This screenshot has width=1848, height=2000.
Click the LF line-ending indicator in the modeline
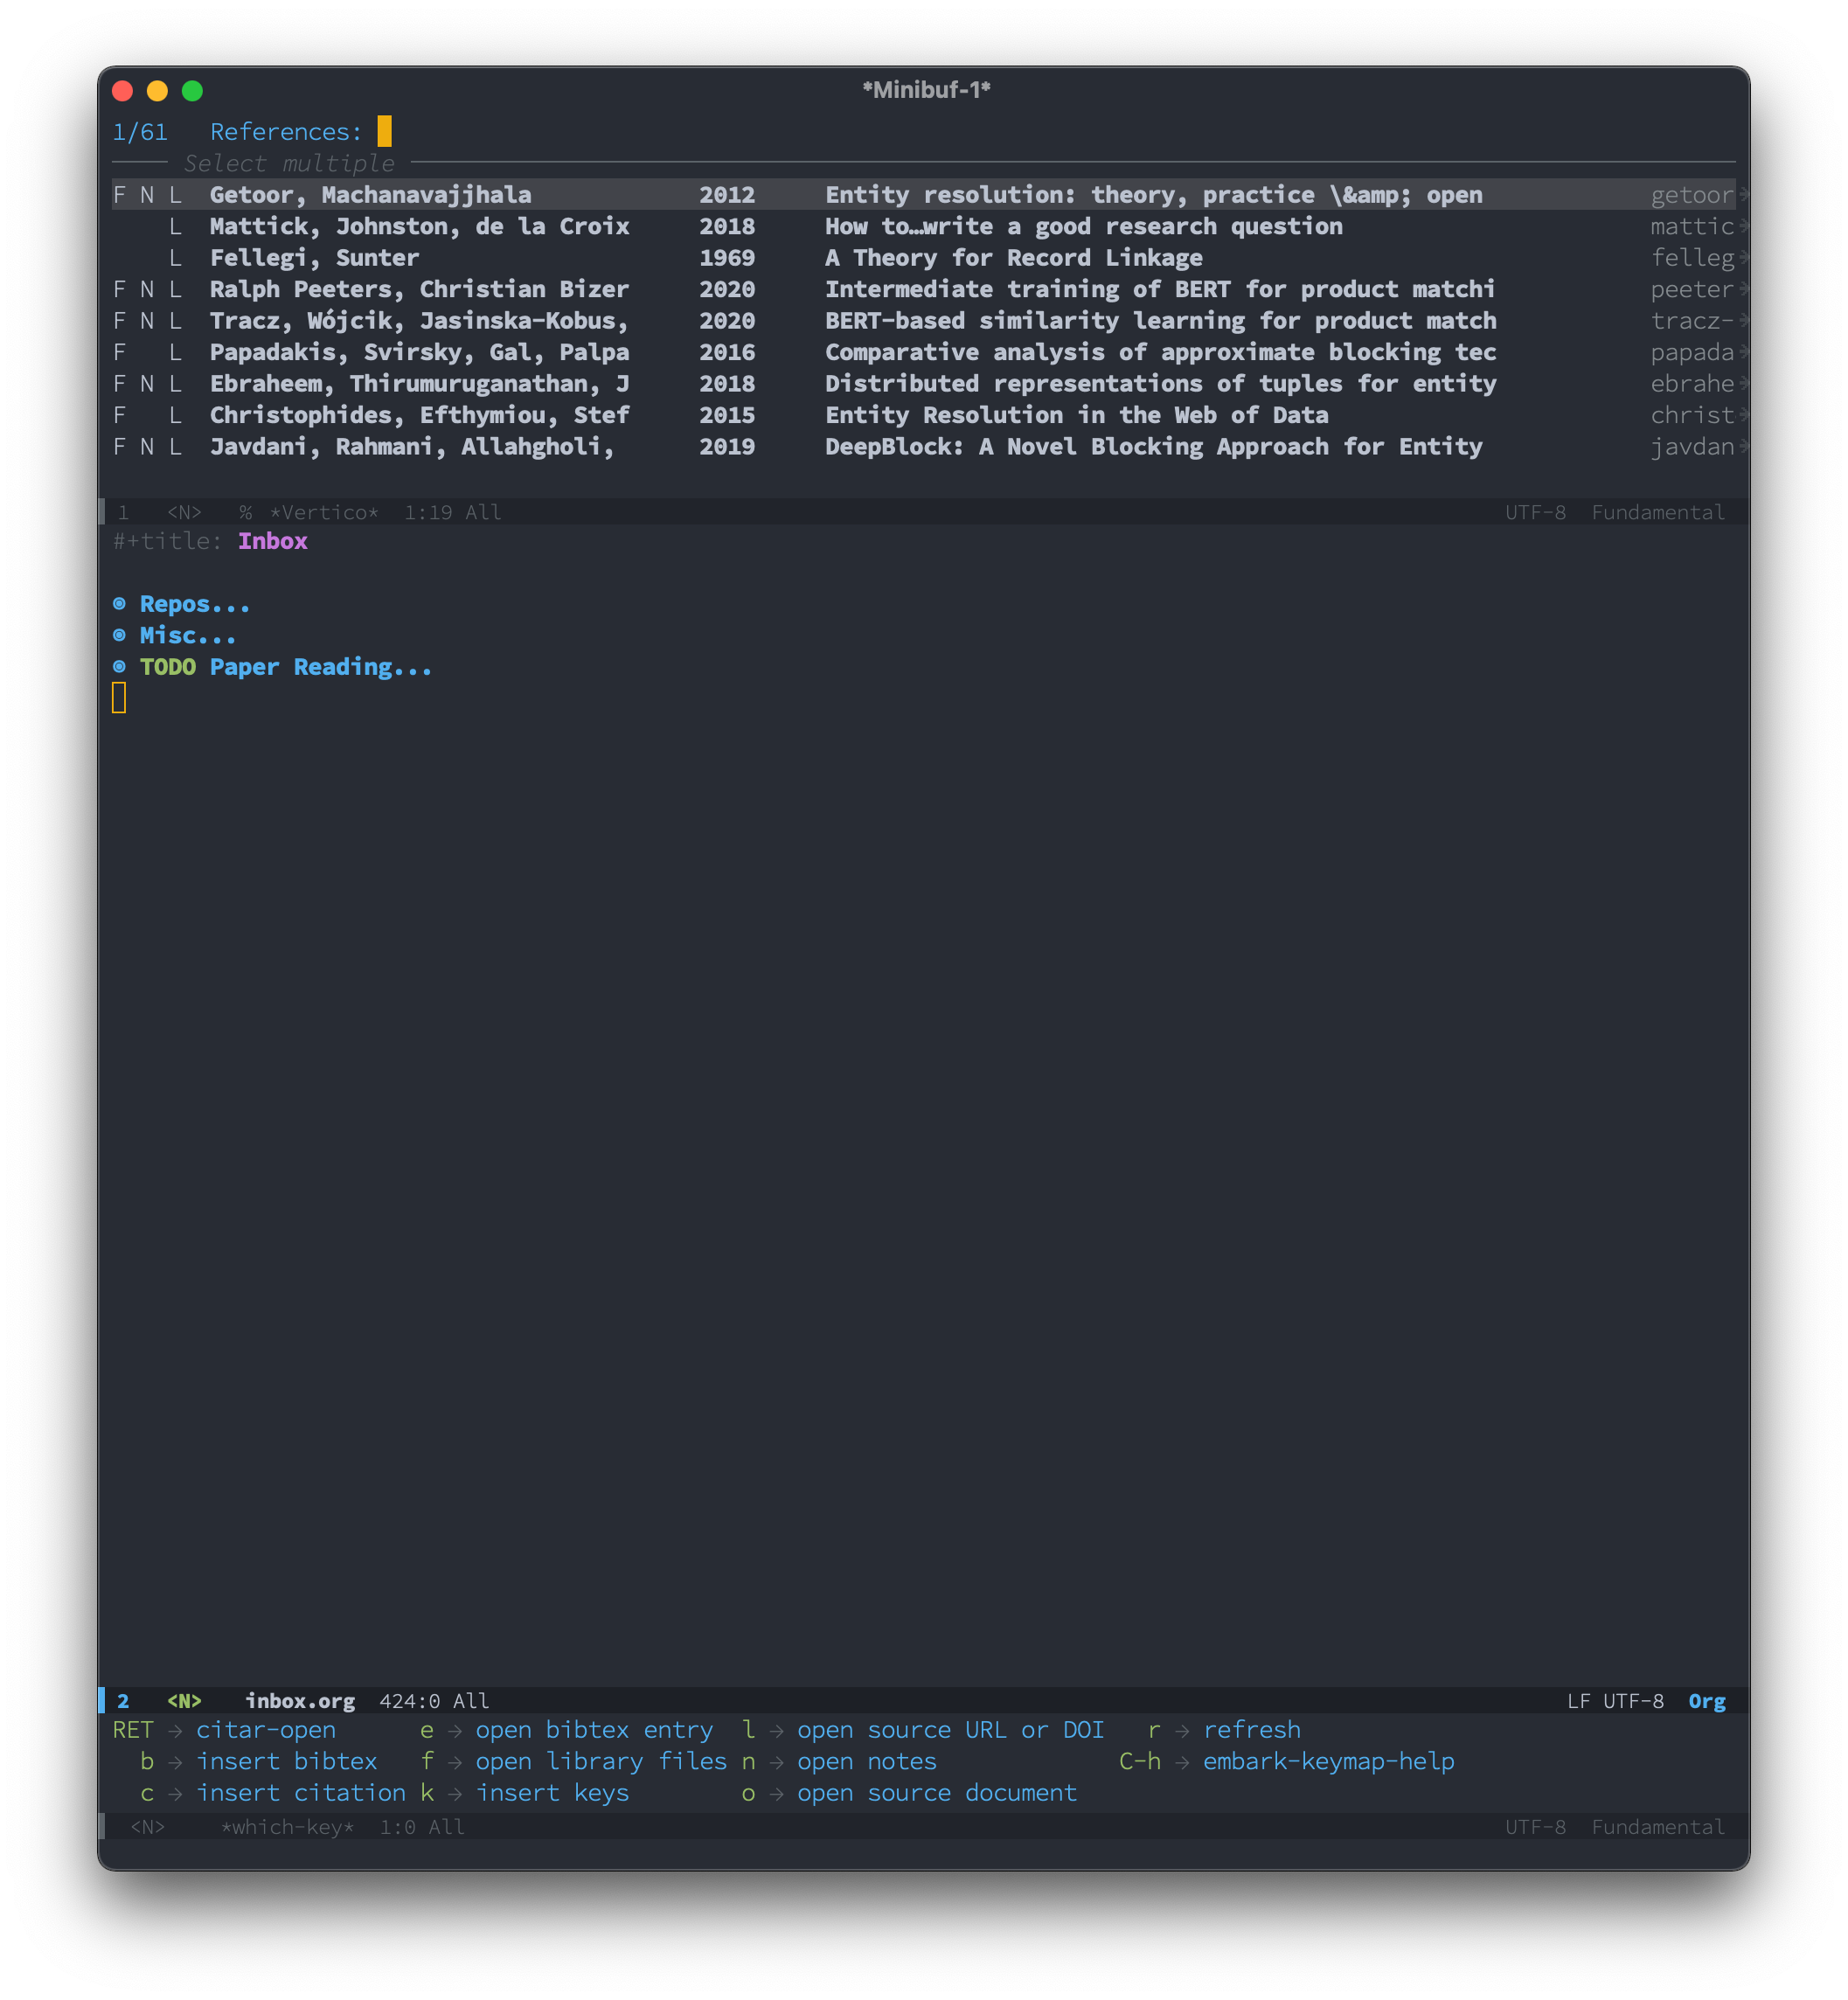tap(1580, 1700)
